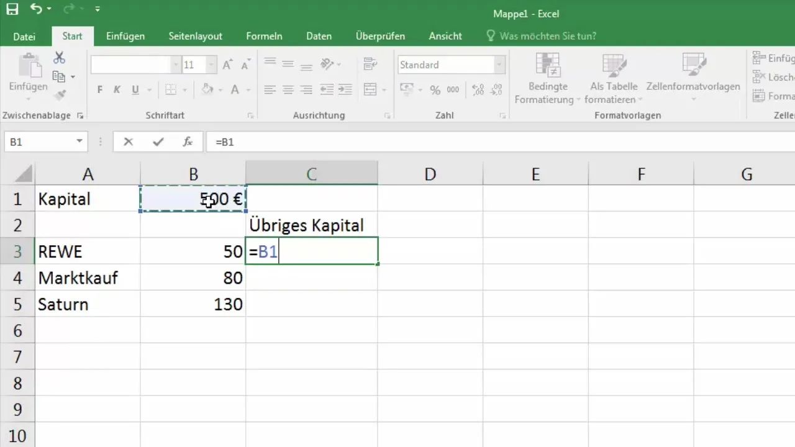Toggle italic formatting with K button
Image resolution: width=795 pixels, height=447 pixels.
tap(117, 90)
